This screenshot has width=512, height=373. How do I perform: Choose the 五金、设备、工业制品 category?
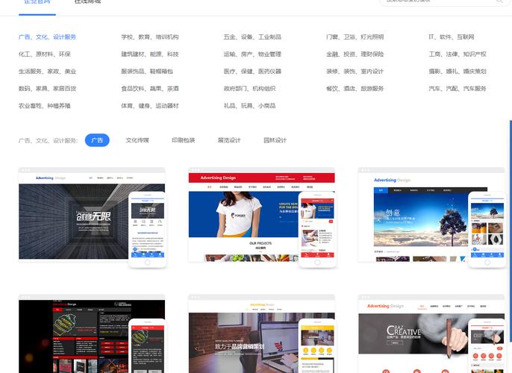(x=252, y=37)
